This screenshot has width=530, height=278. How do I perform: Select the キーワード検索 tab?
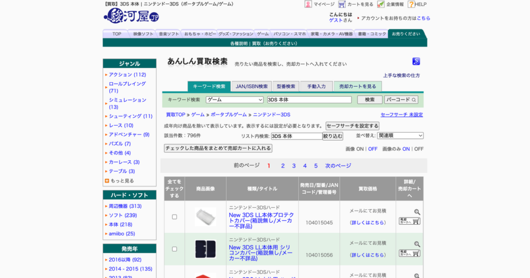(x=209, y=86)
